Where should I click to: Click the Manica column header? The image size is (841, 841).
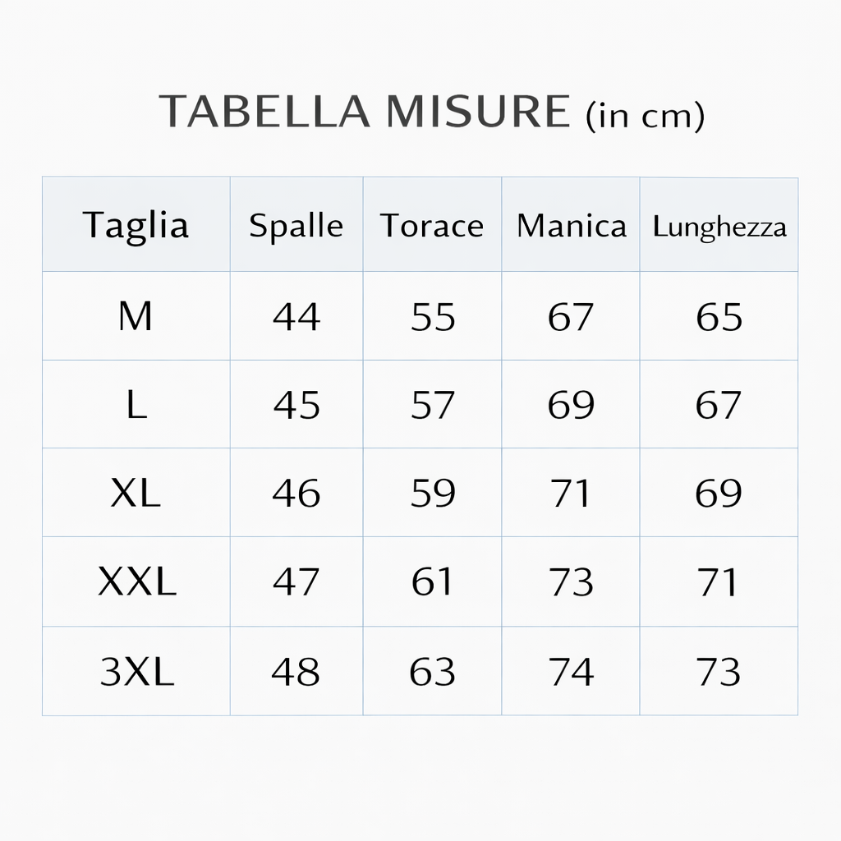click(x=571, y=226)
